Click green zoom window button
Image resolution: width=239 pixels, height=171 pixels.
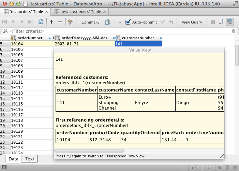(x=18, y=4)
